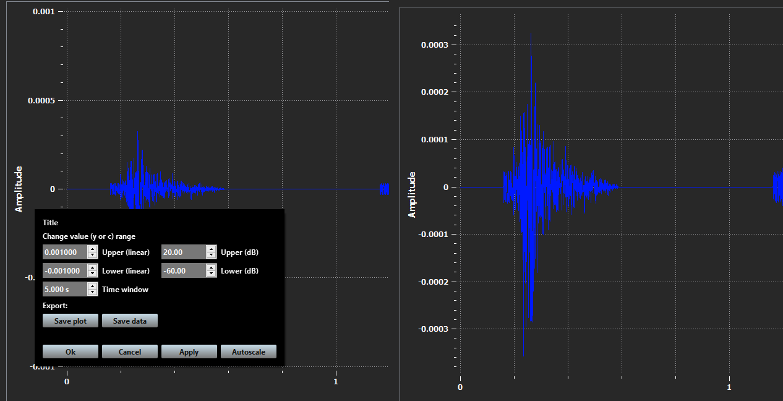Click the 'Upper (dB)' label
Viewport: 783px width, 401px height.
click(239, 252)
